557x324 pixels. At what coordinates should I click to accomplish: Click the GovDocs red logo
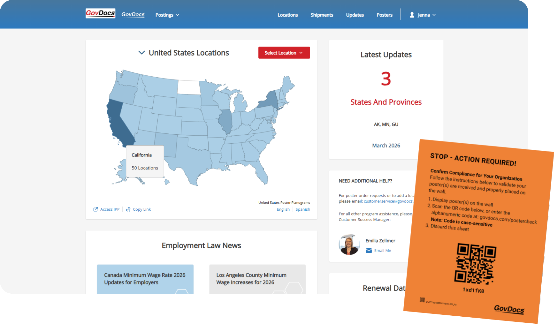(x=100, y=13)
